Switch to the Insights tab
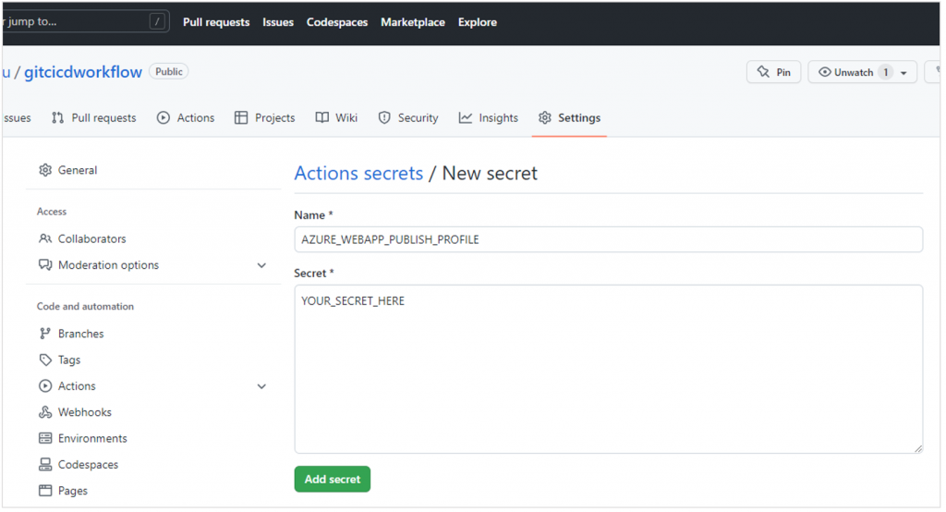 coord(488,117)
